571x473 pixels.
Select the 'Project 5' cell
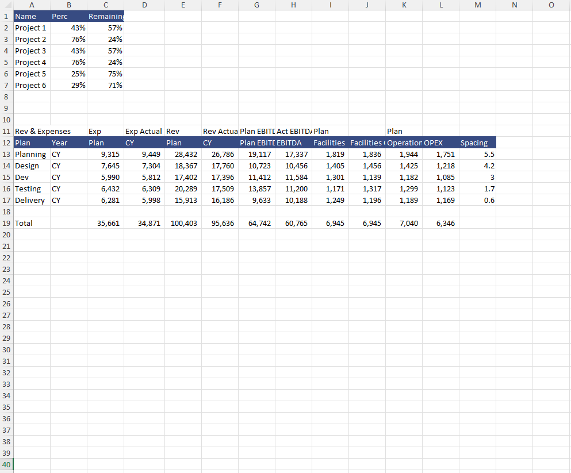coord(32,74)
